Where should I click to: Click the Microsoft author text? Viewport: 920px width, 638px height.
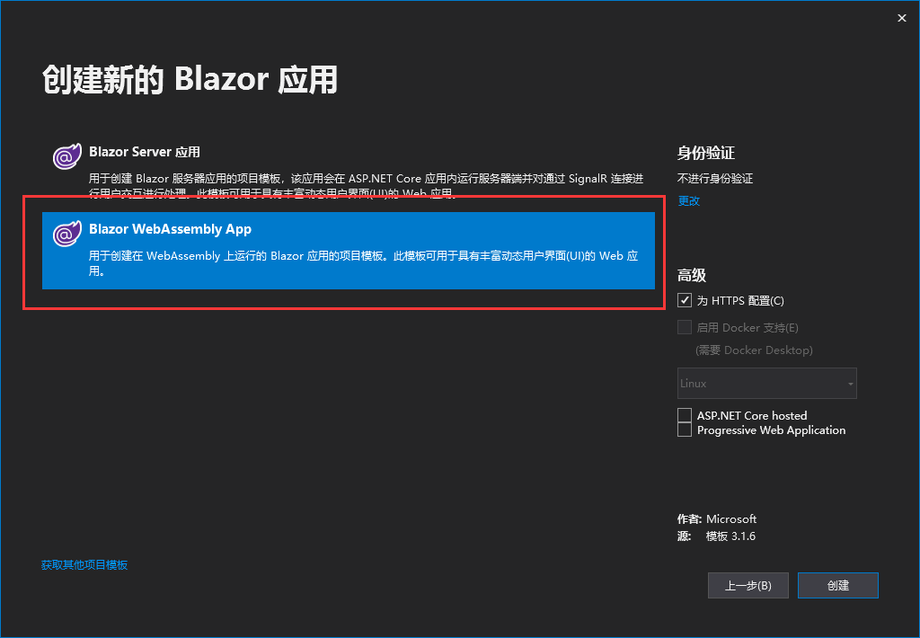click(x=731, y=518)
